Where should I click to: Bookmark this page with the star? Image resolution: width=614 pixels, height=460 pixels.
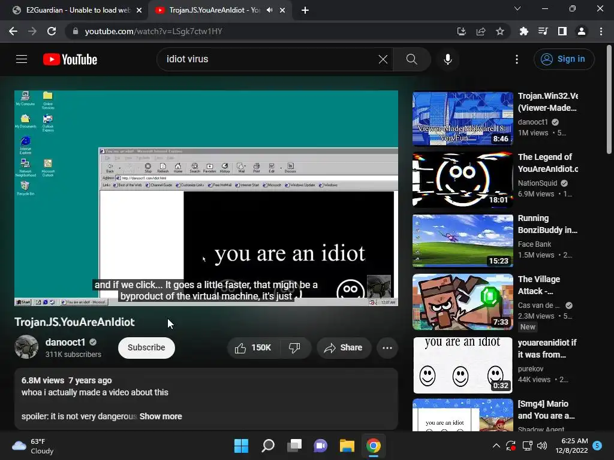[499, 31]
